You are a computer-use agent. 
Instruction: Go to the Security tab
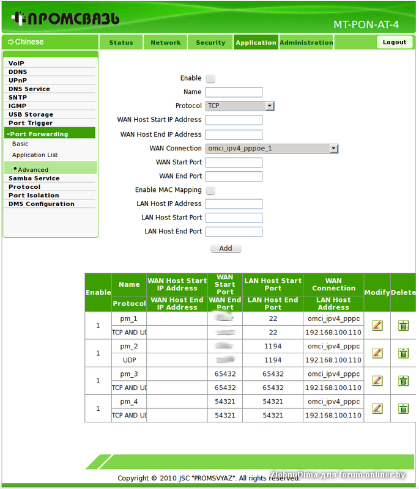pyautogui.click(x=210, y=42)
